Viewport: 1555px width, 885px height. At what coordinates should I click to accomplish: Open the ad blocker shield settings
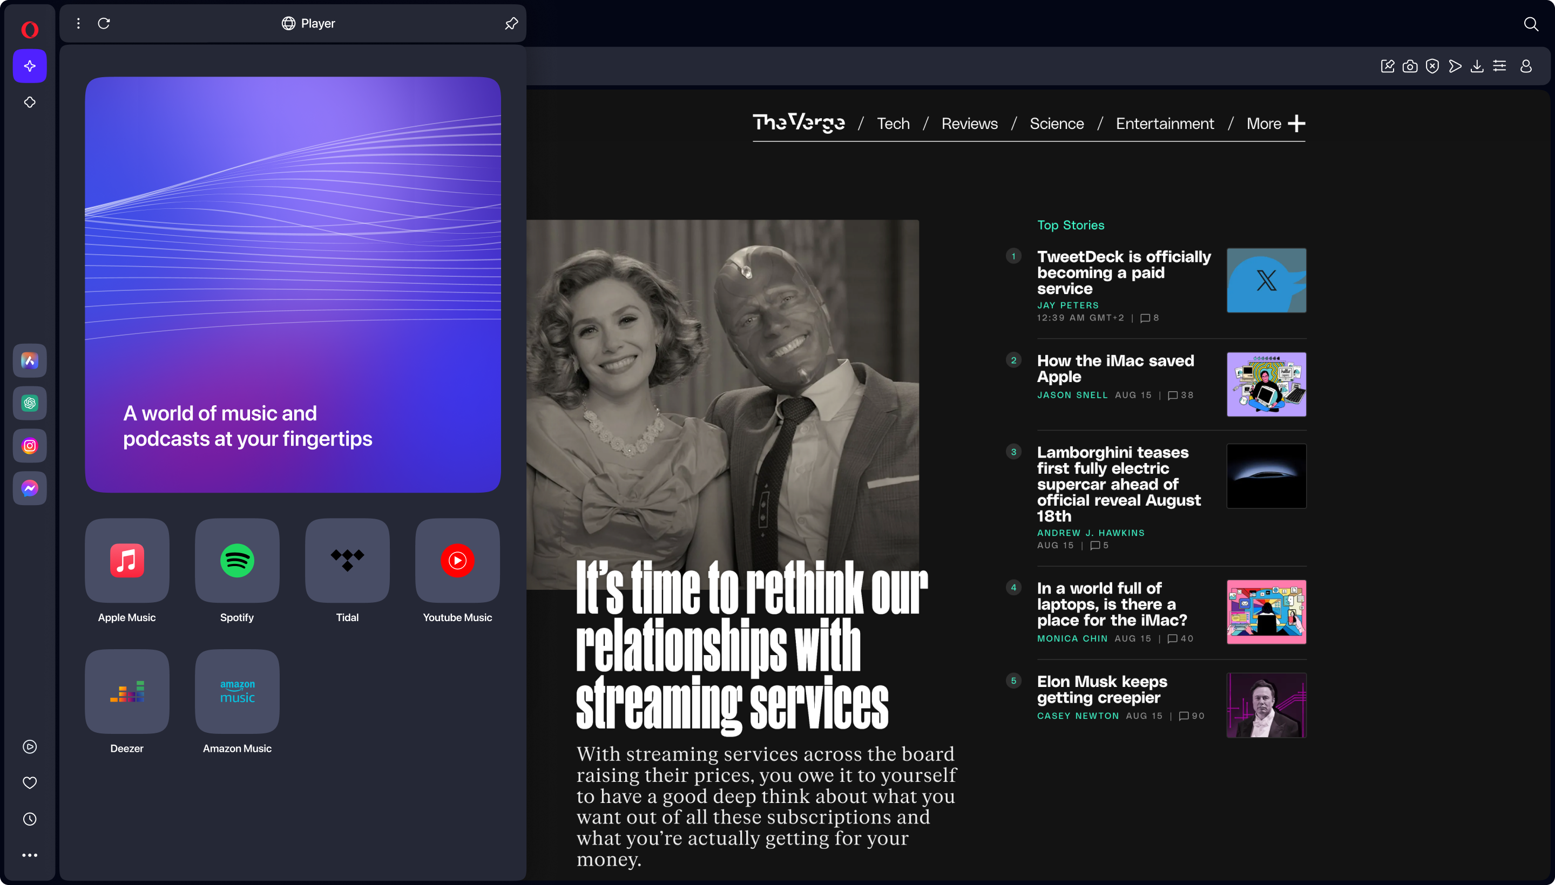point(1431,66)
